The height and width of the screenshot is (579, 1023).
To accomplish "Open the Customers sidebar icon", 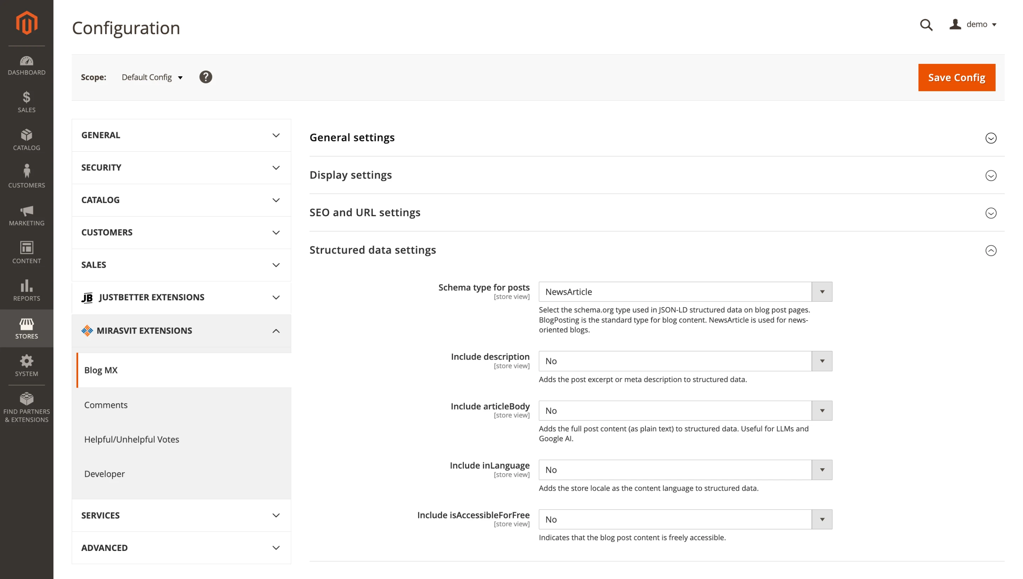I will (26, 175).
